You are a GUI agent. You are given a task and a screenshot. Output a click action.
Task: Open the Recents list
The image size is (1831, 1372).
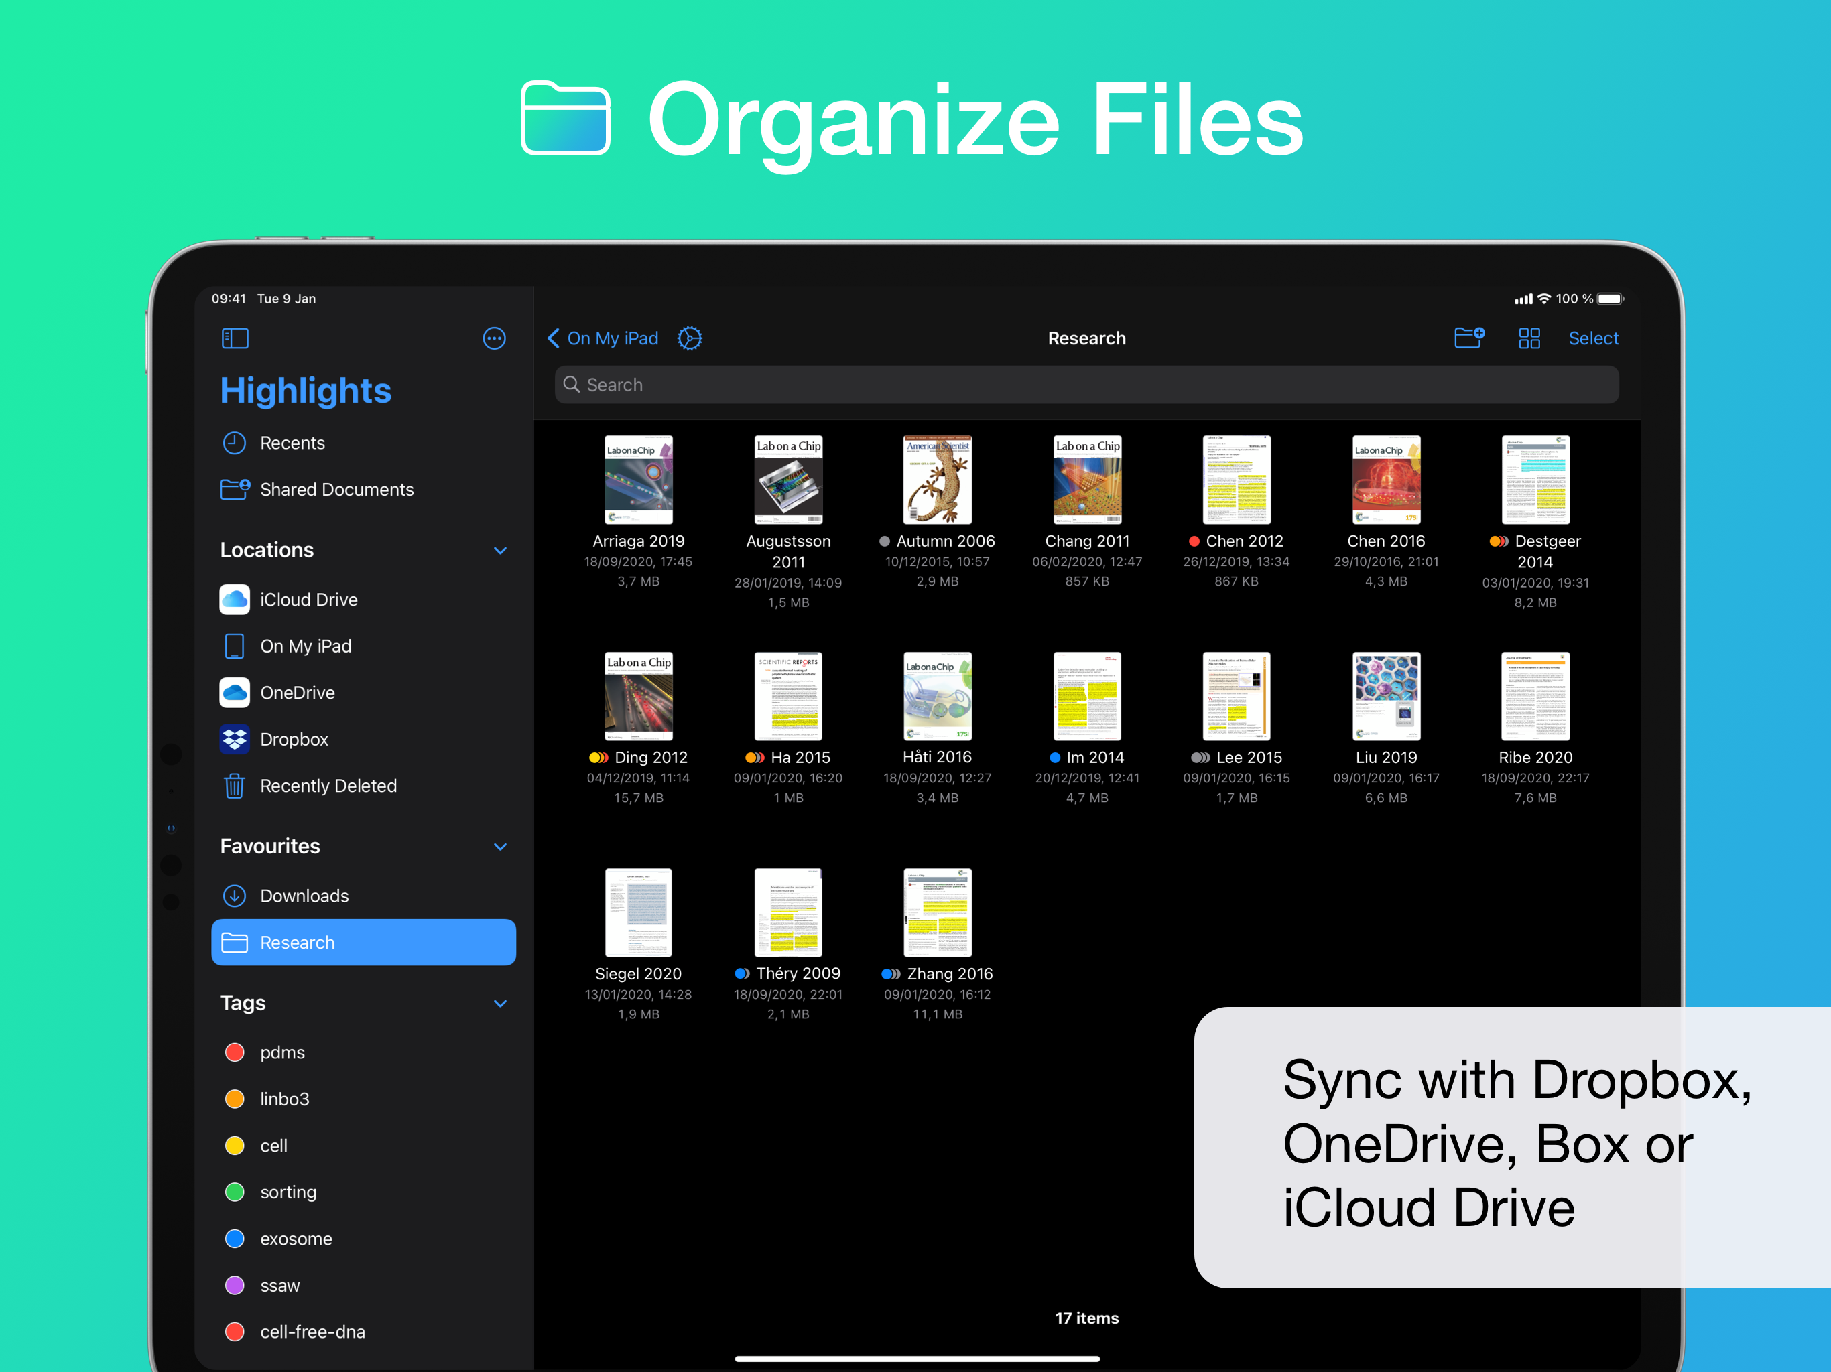tap(292, 443)
